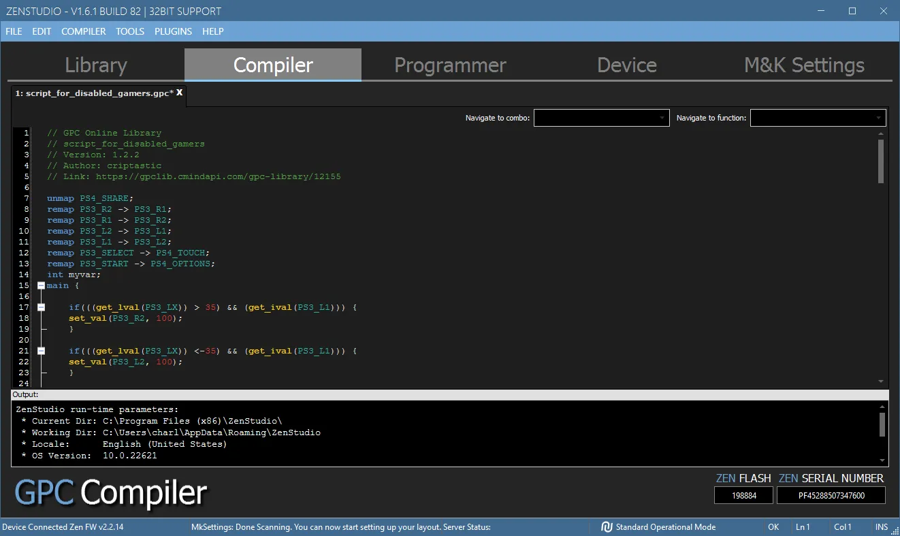Click the 'Device Connected Zen FW v2.2.14' status

tap(63, 526)
